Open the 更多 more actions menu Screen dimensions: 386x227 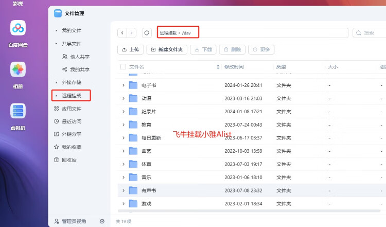coord(261,50)
